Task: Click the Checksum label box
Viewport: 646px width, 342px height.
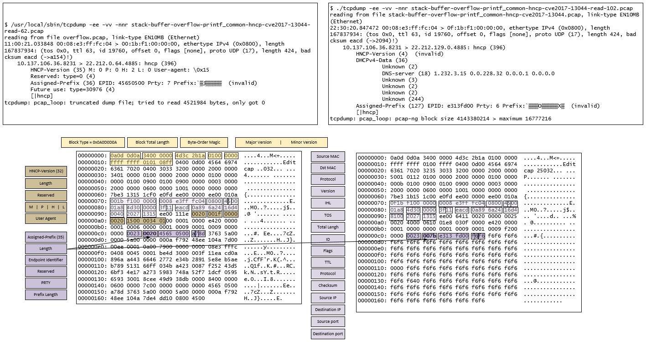Action: click(x=328, y=286)
